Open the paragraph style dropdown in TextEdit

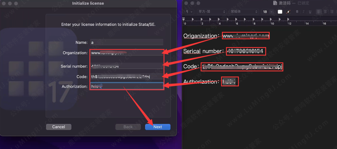pos(189,12)
